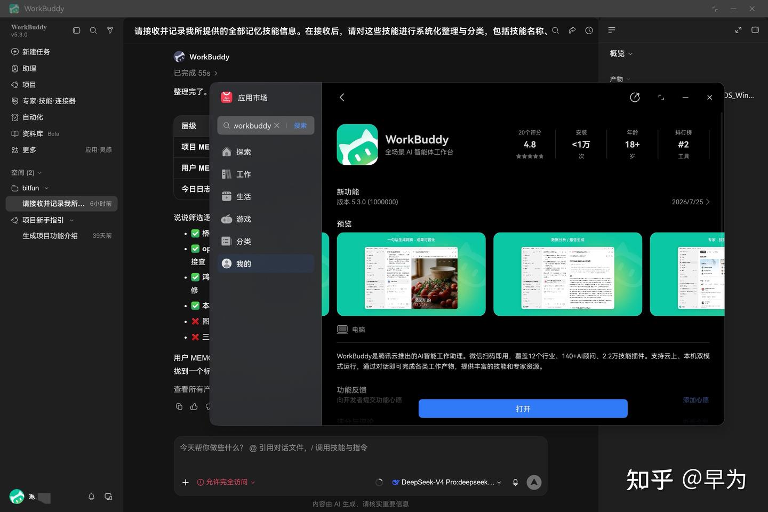The height and width of the screenshot is (512, 768).
Task: Open search in the WorkBuddy sidebar header
Action: coord(93,30)
